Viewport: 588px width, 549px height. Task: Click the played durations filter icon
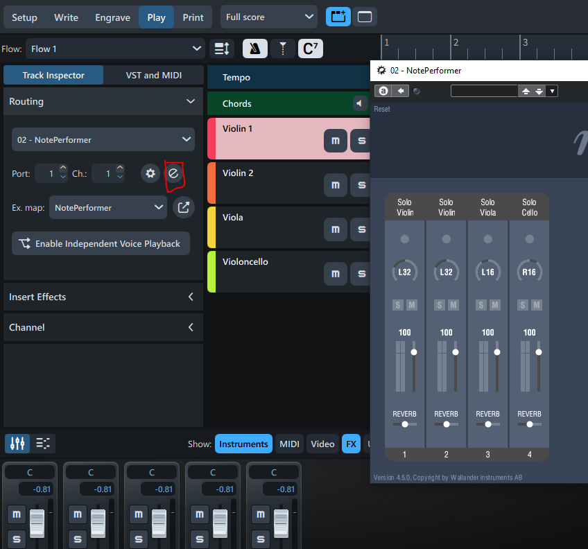pos(282,49)
